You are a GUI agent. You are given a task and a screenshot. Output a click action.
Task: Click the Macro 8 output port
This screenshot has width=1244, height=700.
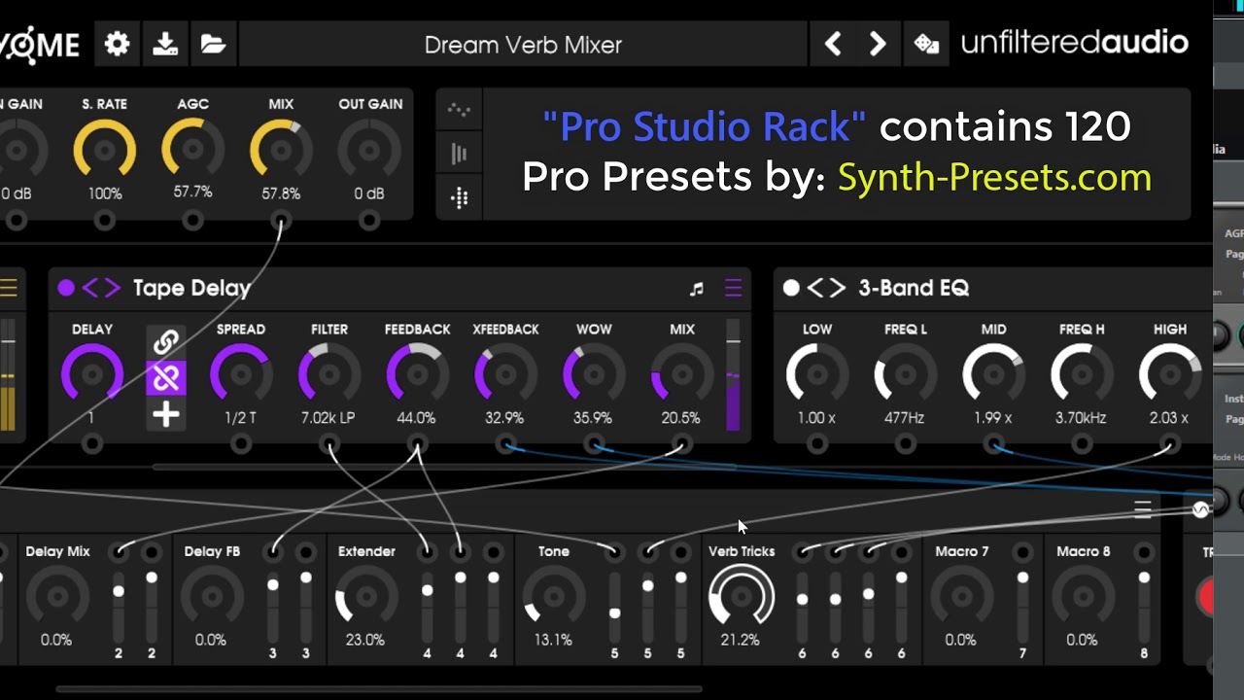(1144, 552)
